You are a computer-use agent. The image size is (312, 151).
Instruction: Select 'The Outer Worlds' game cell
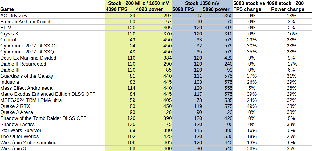(53, 136)
